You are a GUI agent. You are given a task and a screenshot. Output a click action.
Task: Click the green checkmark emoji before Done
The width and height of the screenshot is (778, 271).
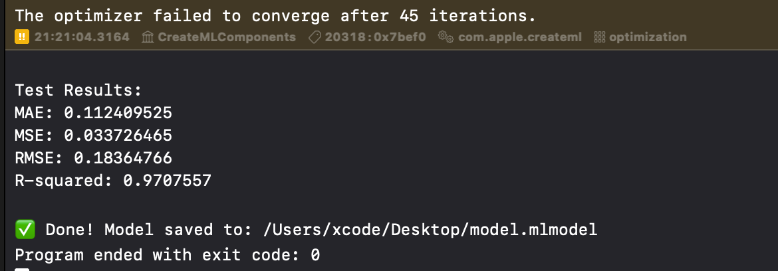25,230
